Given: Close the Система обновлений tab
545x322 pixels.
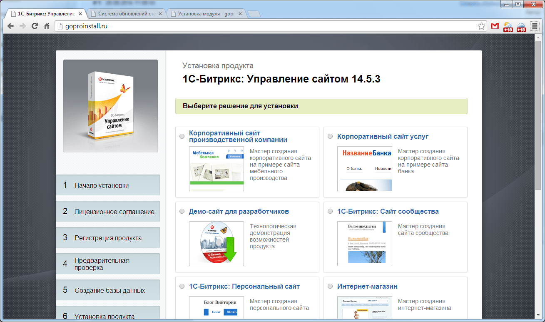Looking at the screenshot, I should [161, 13].
